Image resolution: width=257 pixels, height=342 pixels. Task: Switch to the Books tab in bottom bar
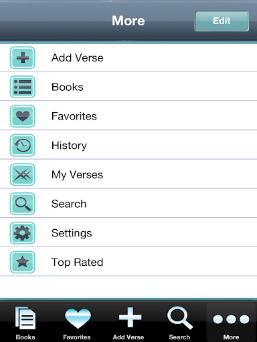[25, 323]
